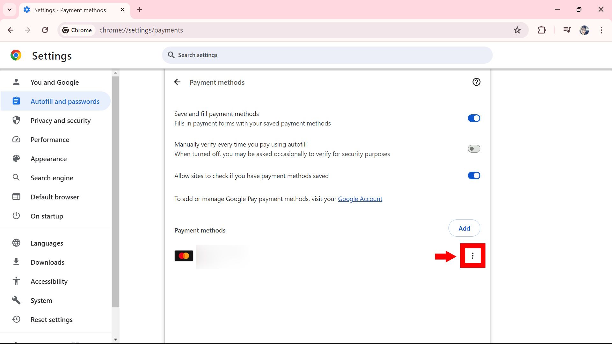Screen dimensions: 612x344
Task: Reload the current page
Action: point(45,30)
